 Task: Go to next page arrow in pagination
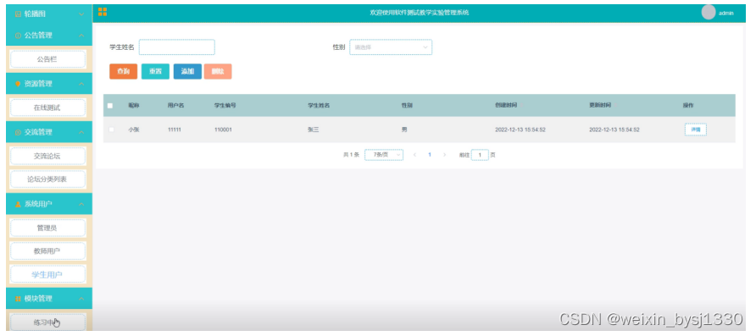point(445,155)
